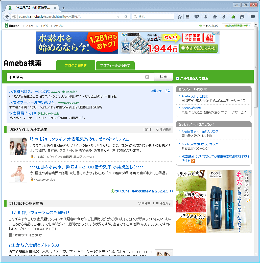Bookmark this page with the star icon
Image resolution: width=260 pixels, height=263 pixels.
(x=180, y=17)
